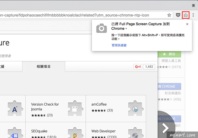Click the SEOquake SQ puzzle icon
198x138 pixels.
tap(76, 133)
